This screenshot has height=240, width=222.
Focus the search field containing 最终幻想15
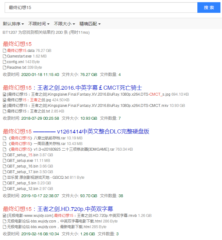click(x=101, y=7)
